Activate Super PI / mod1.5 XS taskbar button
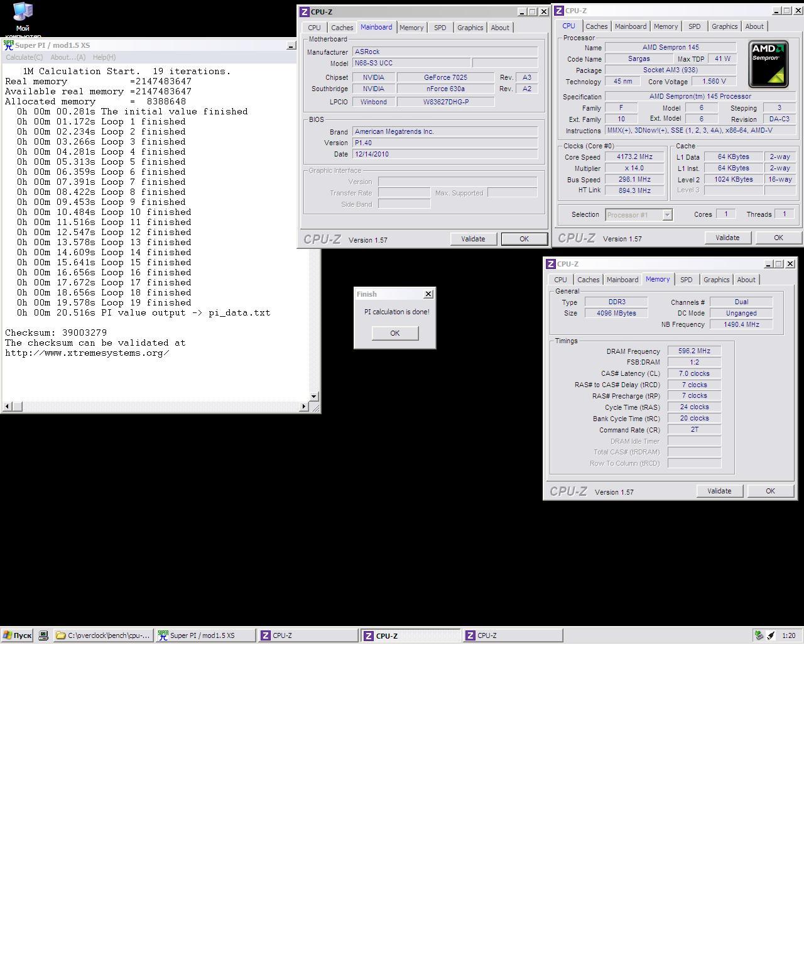The height and width of the screenshot is (973, 804). pos(205,635)
